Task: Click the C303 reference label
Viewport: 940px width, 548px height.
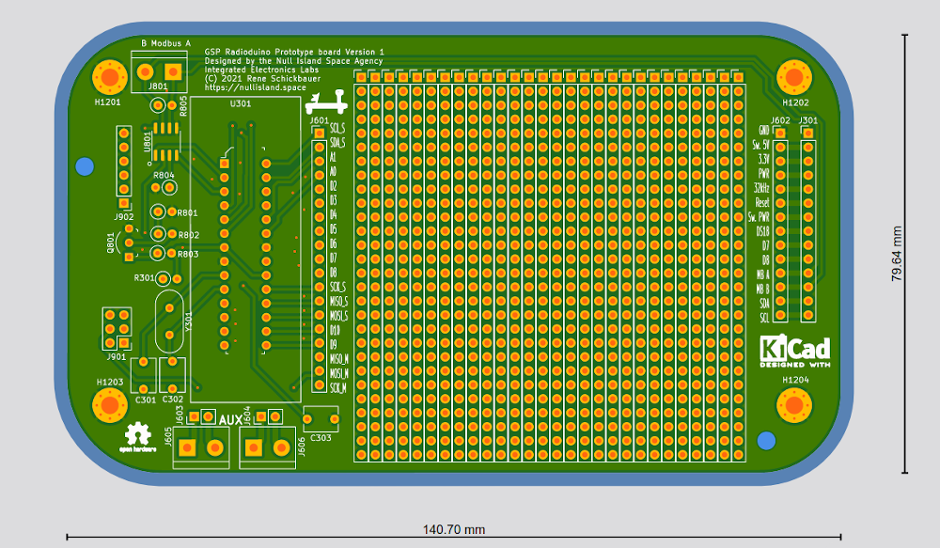Action: [x=321, y=438]
